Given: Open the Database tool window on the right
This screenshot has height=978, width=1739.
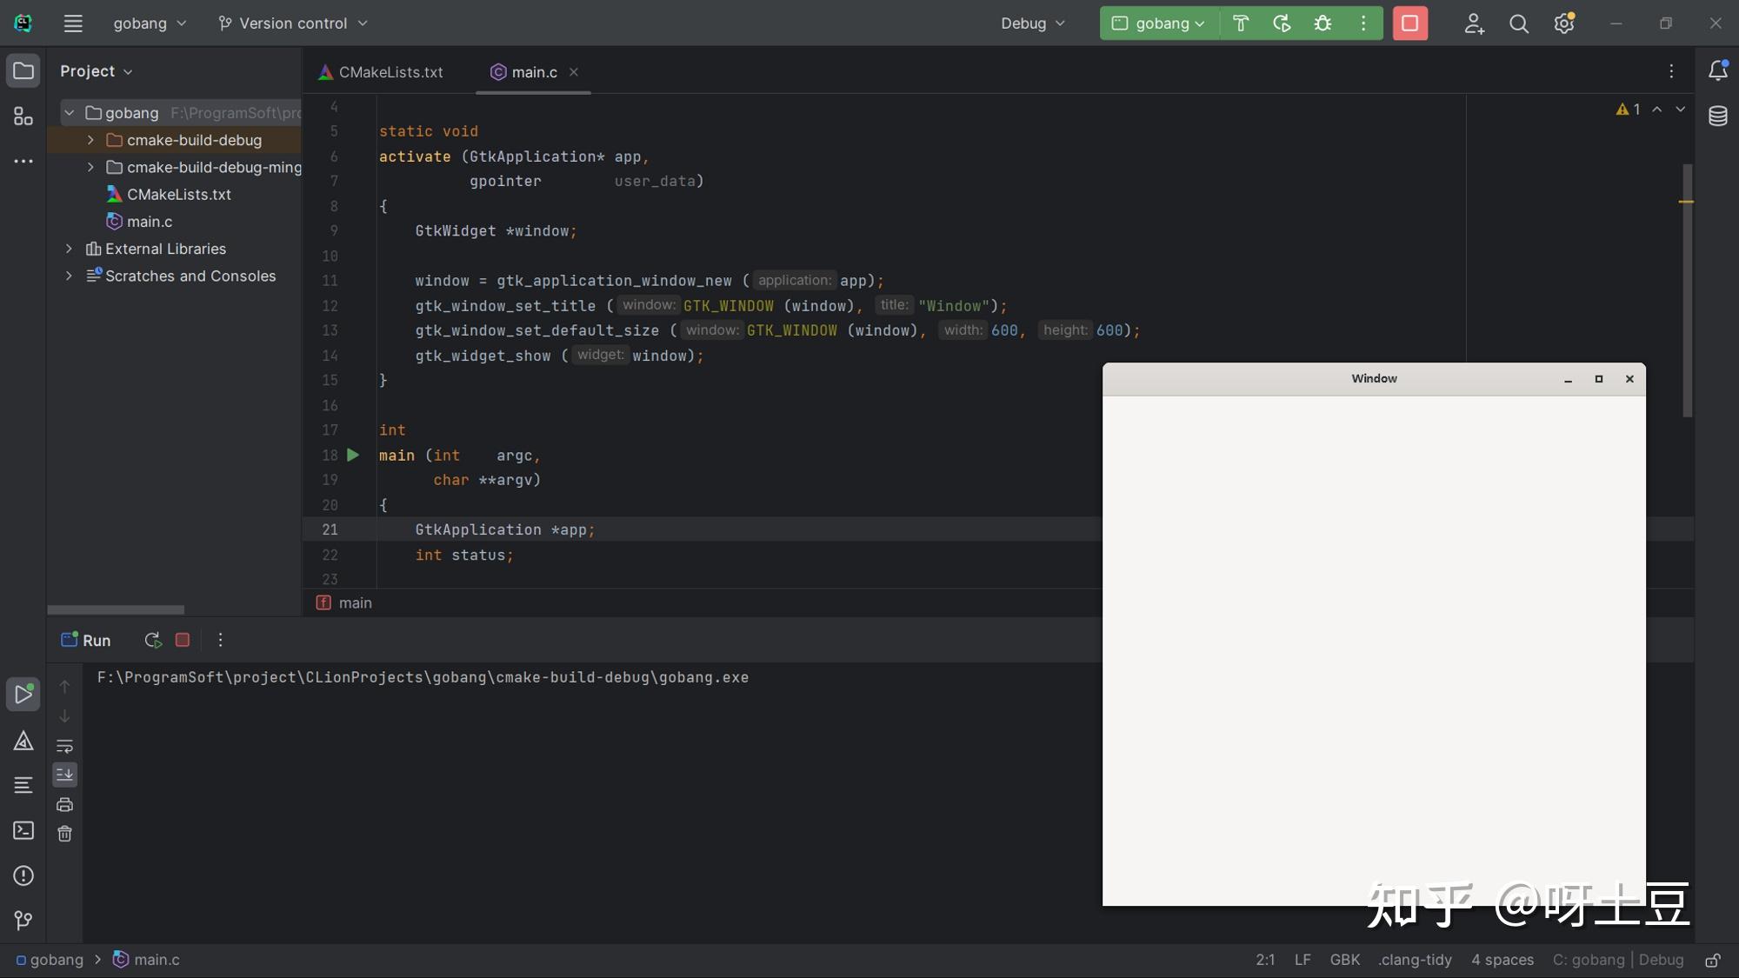Looking at the screenshot, I should (1719, 116).
